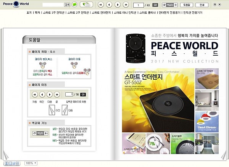Image resolution: width=229 pixels, height=167 pixels.
Task: Click the kitchen cabinets picture at bottom right
Action: (x=207, y=143)
